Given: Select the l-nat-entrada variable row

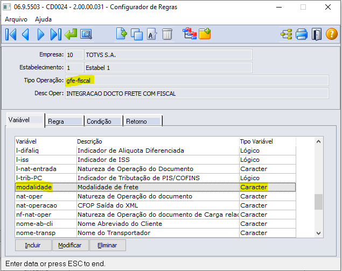Looking at the screenshot, I should coord(156,169).
